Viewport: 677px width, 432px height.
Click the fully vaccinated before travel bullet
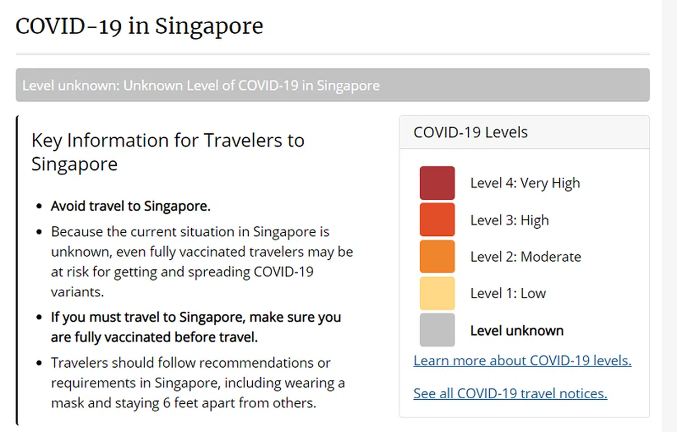pos(196,327)
